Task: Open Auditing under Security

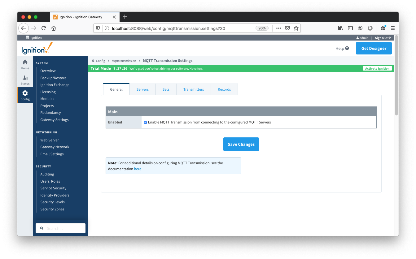Action: [x=47, y=174]
